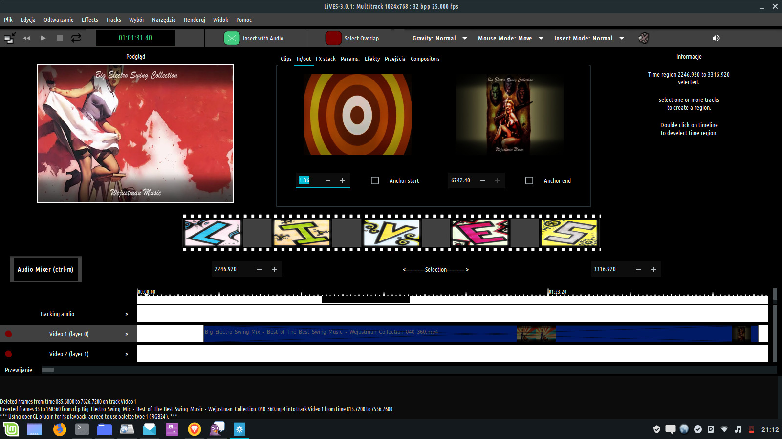Open the Linux Mint start menu
Image resolution: width=782 pixels, height=439 pixels.
(x=11, y=429)
